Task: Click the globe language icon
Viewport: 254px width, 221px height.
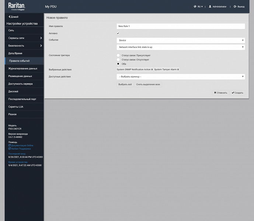Action: (x=195, y=7)
